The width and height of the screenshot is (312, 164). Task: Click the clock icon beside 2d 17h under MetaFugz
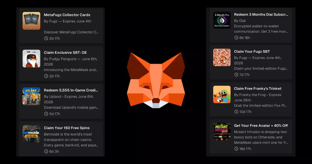click(46, 39)
